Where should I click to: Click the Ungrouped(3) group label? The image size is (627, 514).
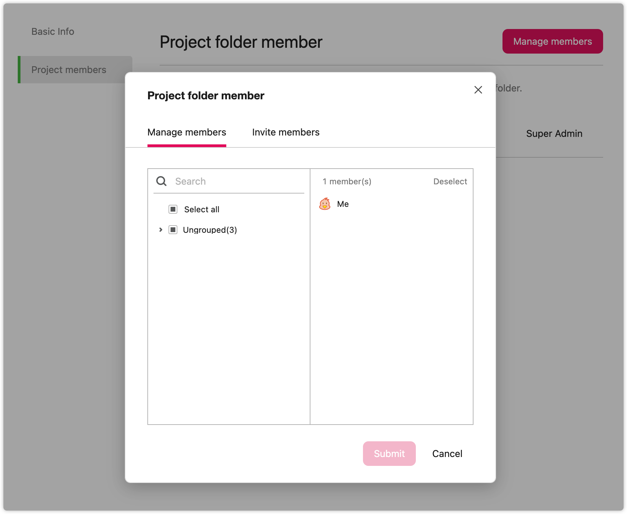[x=210, y=230]
